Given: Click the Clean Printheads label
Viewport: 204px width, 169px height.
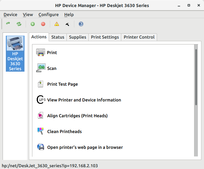Looking at the screenshot, I should tap(64, 132).
